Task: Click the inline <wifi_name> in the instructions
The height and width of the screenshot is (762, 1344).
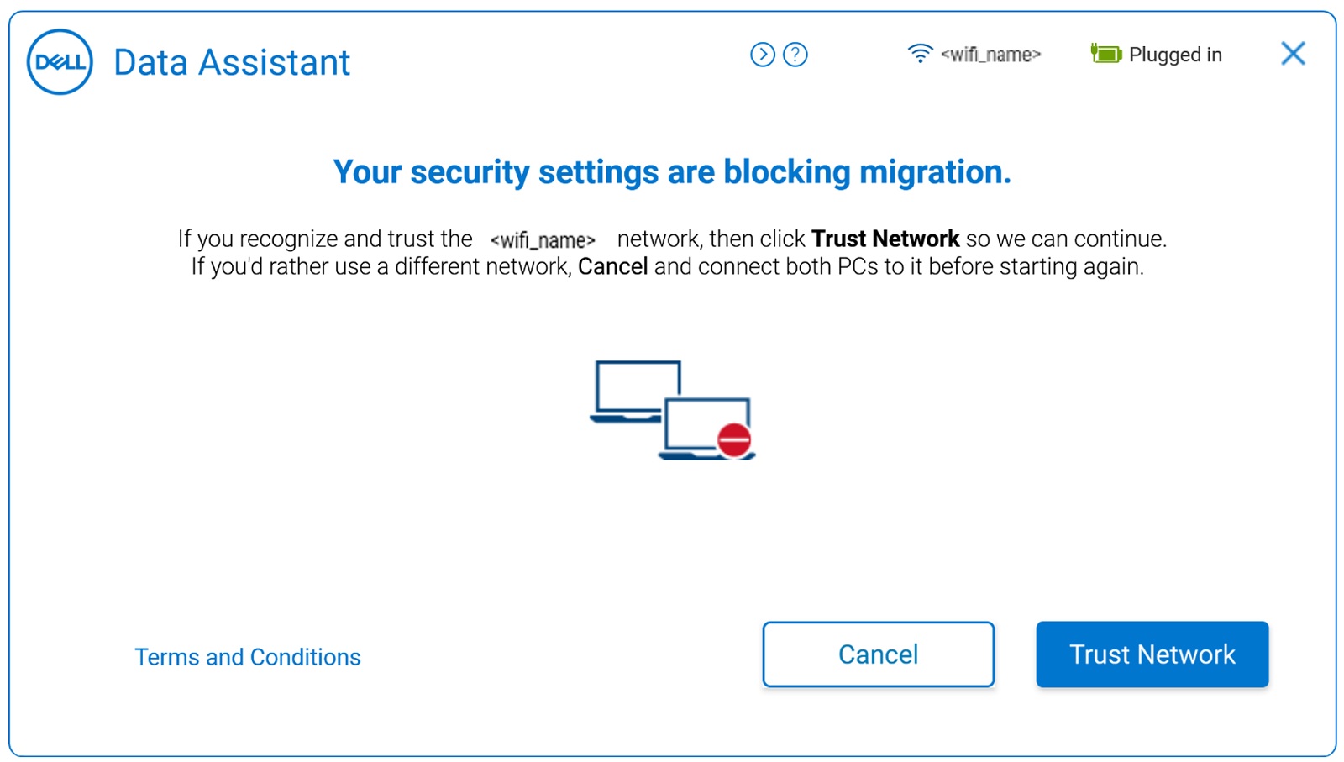Action: [543, 239]
